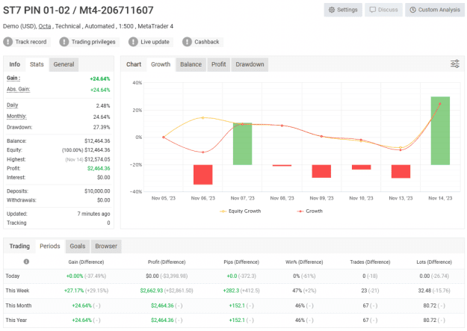The width and height of the screenshot is (467, 331).
Task: Open chart filter options sliders icon
Action: pos(455,64)
